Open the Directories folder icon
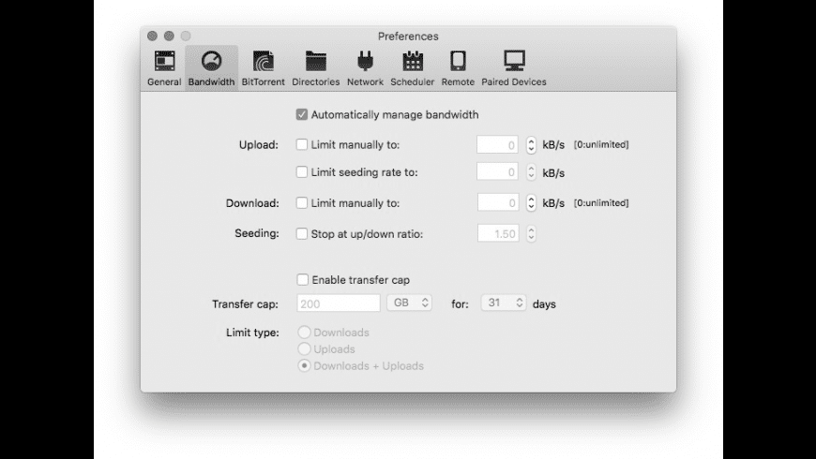The width and height of the screenshot is (816, 459). pos(316,61)
